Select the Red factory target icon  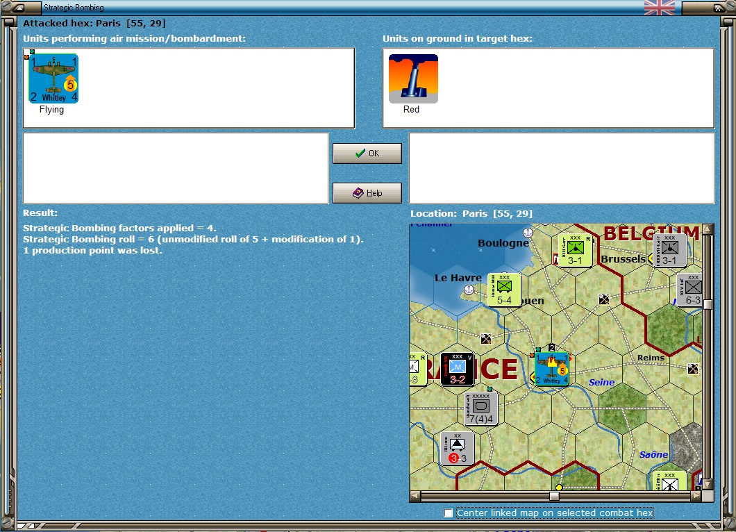click(413, 78)
